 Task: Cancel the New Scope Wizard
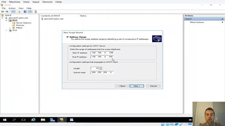(153, 86)
